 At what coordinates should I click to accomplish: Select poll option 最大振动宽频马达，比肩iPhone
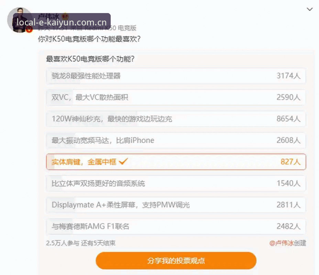point(176,140)
